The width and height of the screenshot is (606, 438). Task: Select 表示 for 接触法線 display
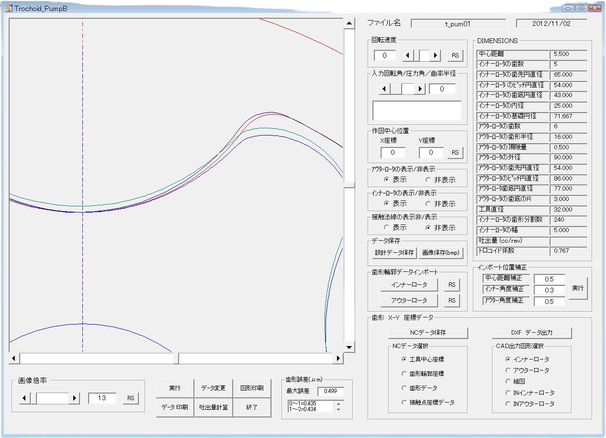coord(387,228)
